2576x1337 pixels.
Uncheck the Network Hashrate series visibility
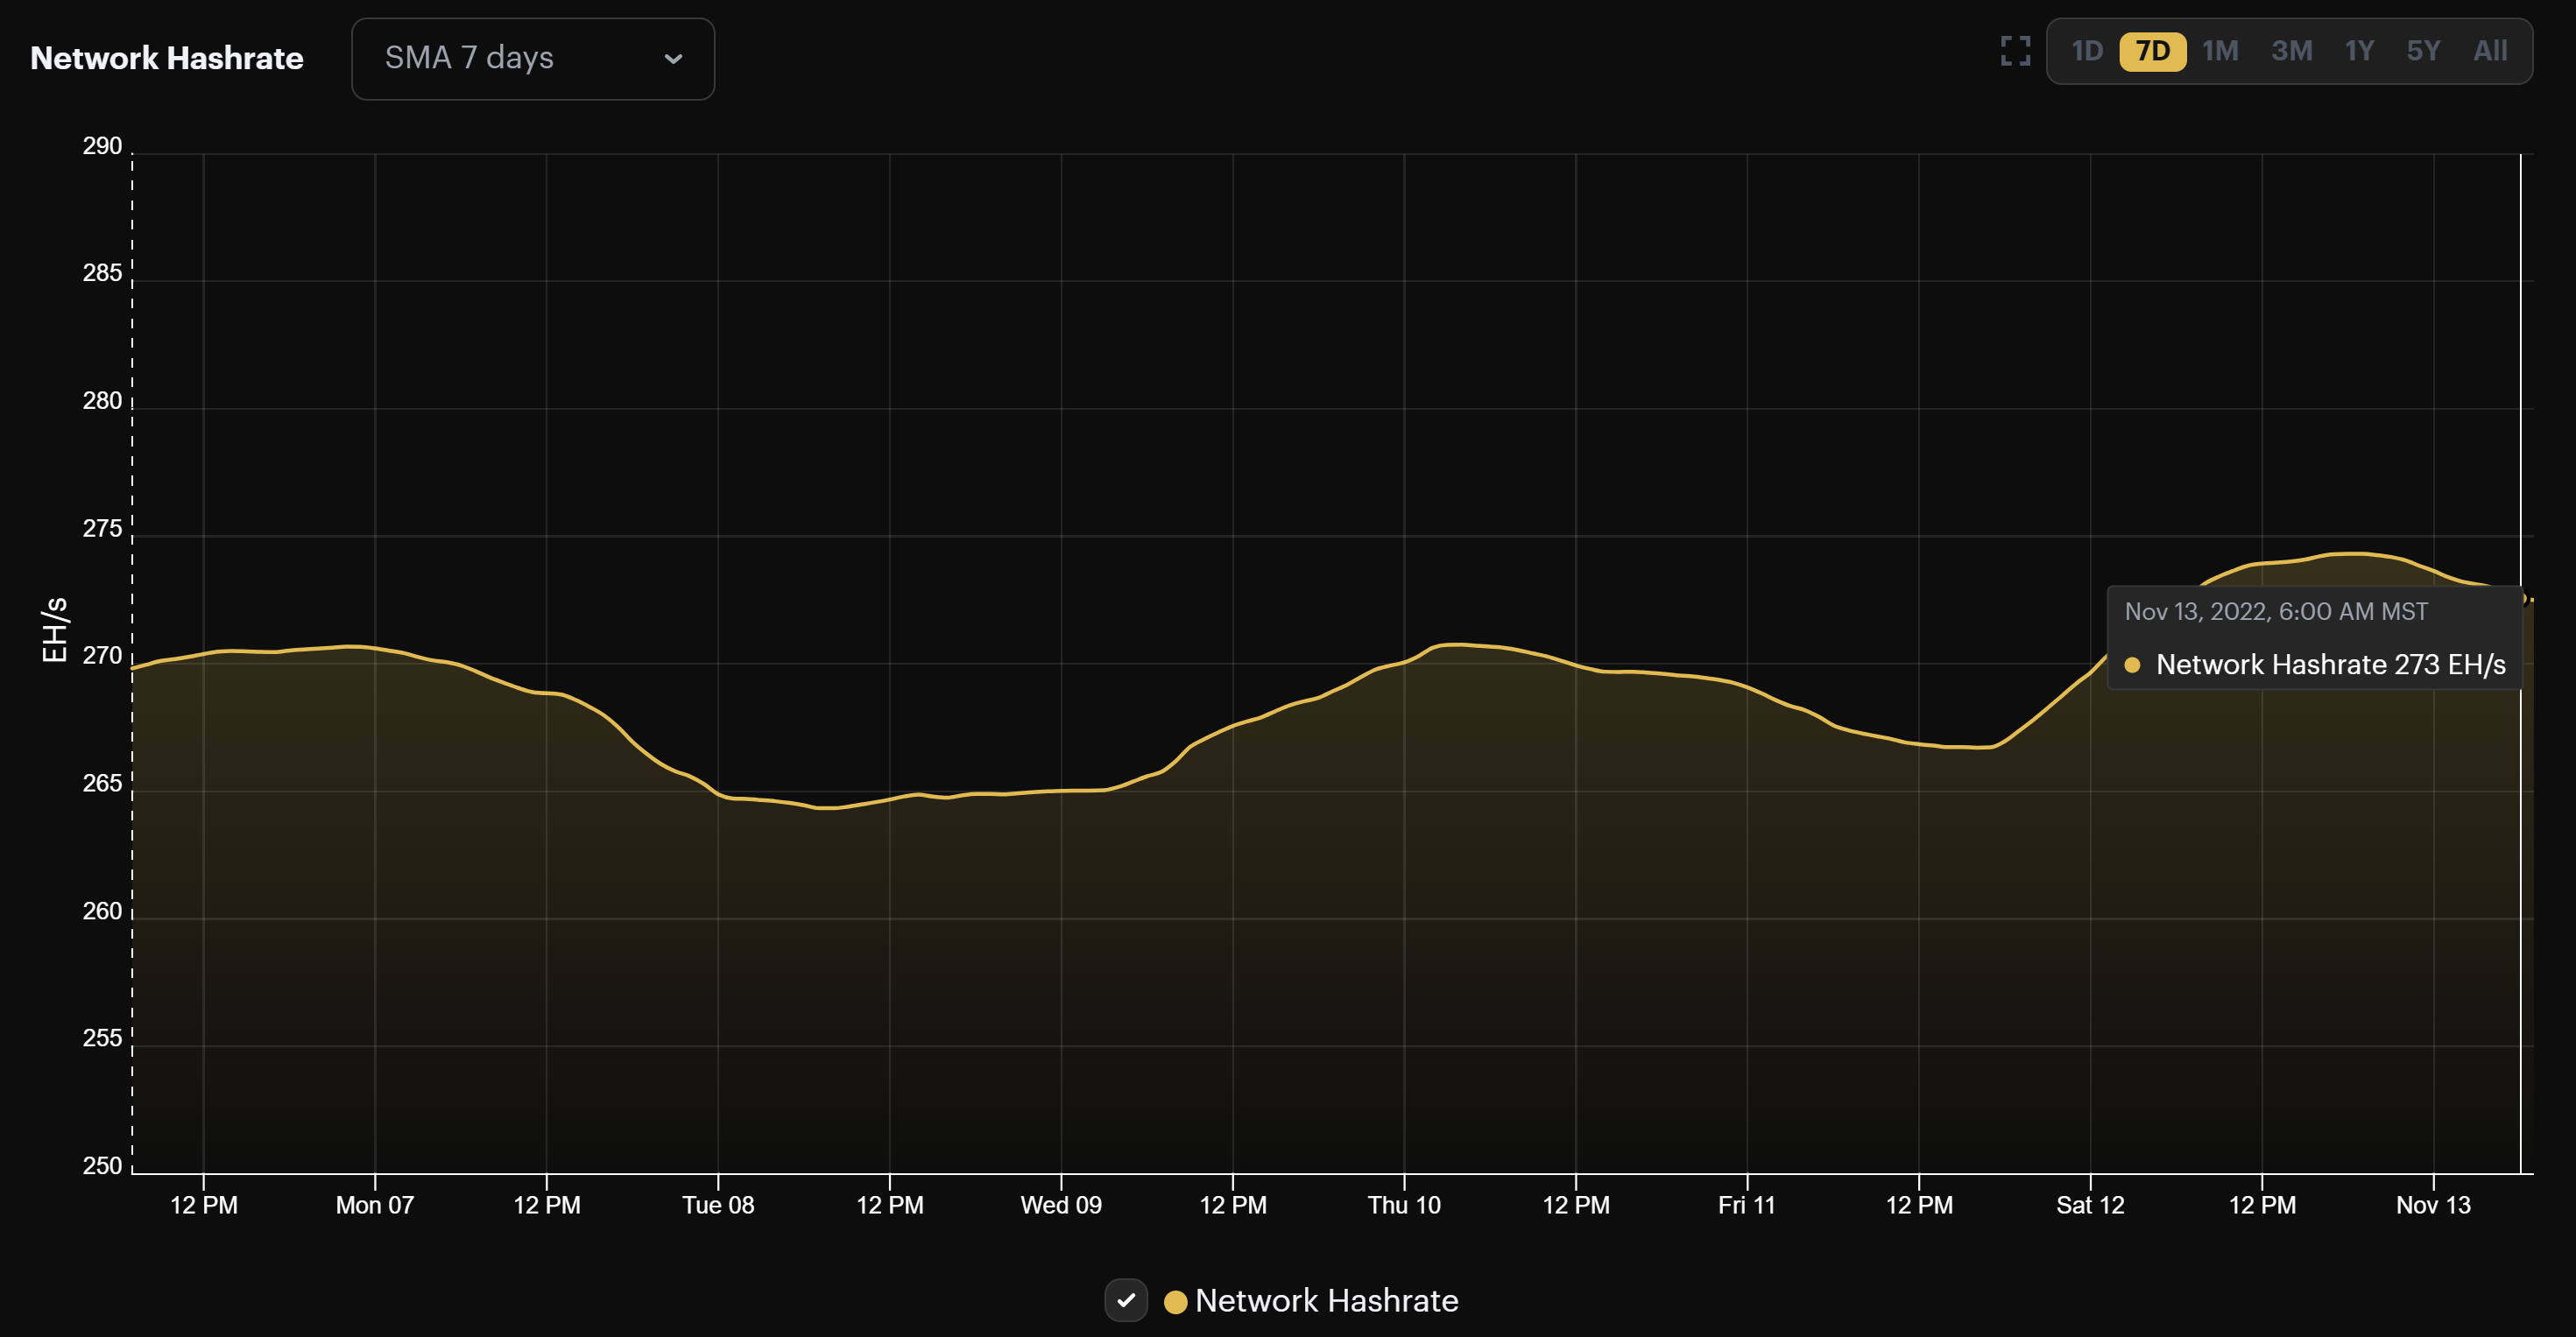(x=1128, y=1301)
